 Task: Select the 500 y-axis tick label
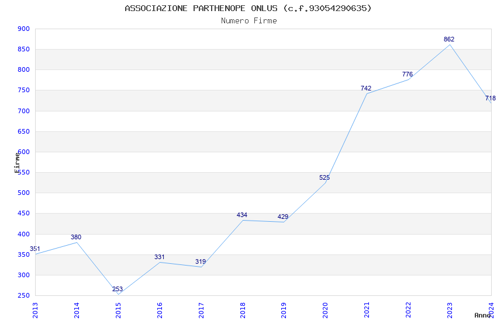(x=24, y=193)
